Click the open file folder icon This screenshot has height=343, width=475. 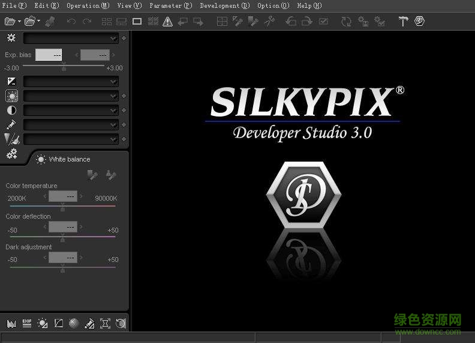point(10,21)
